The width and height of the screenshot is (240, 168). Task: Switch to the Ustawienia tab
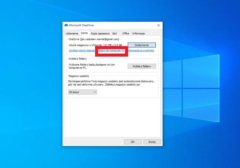(x=72, y=34)
